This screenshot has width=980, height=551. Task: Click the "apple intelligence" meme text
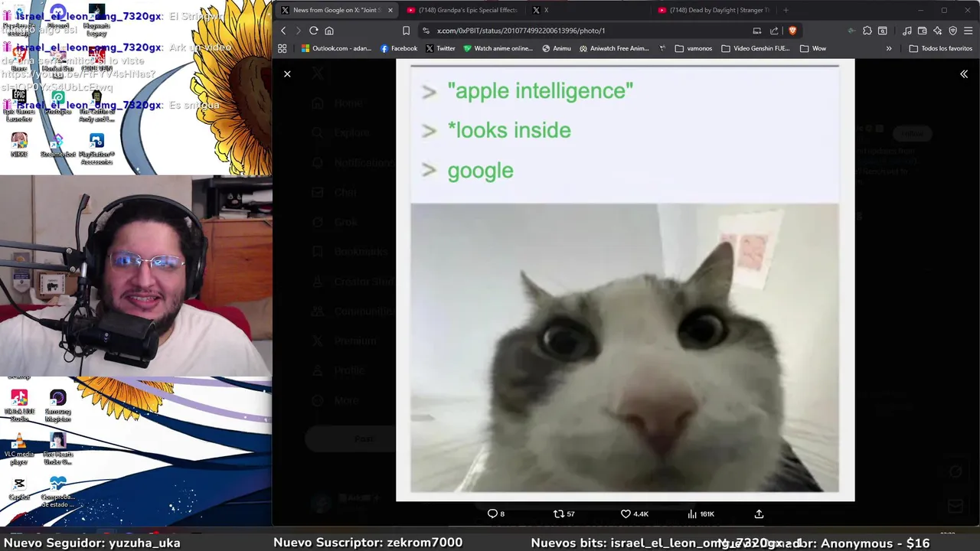[540, 90]
